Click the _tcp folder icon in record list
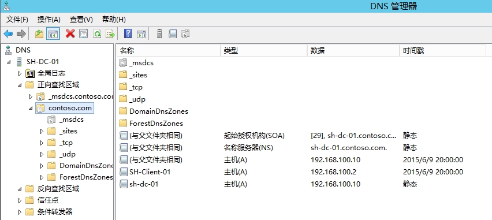Image resolution: width=492 pixels, height=220 pixels. pos(124,87)
